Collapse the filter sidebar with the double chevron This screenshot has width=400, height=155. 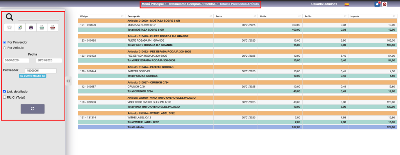pyautogui.click(x=68, y=81)
